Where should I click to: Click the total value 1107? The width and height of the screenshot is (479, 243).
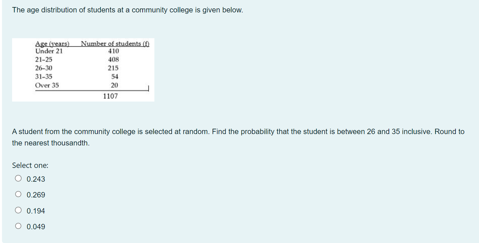click(110, 96)
